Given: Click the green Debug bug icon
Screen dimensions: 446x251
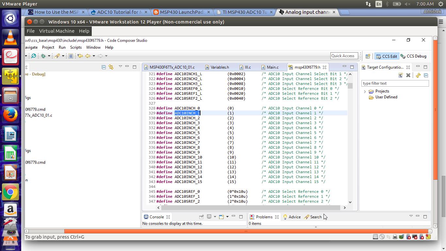Looking at the screenshot, I should [x=43, y=56].
